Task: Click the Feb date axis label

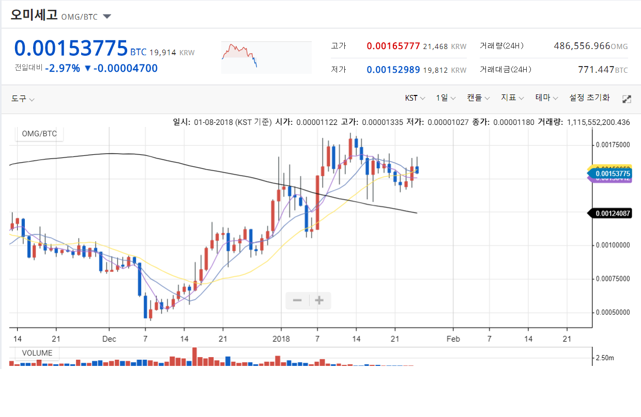Action: (453, 339)
